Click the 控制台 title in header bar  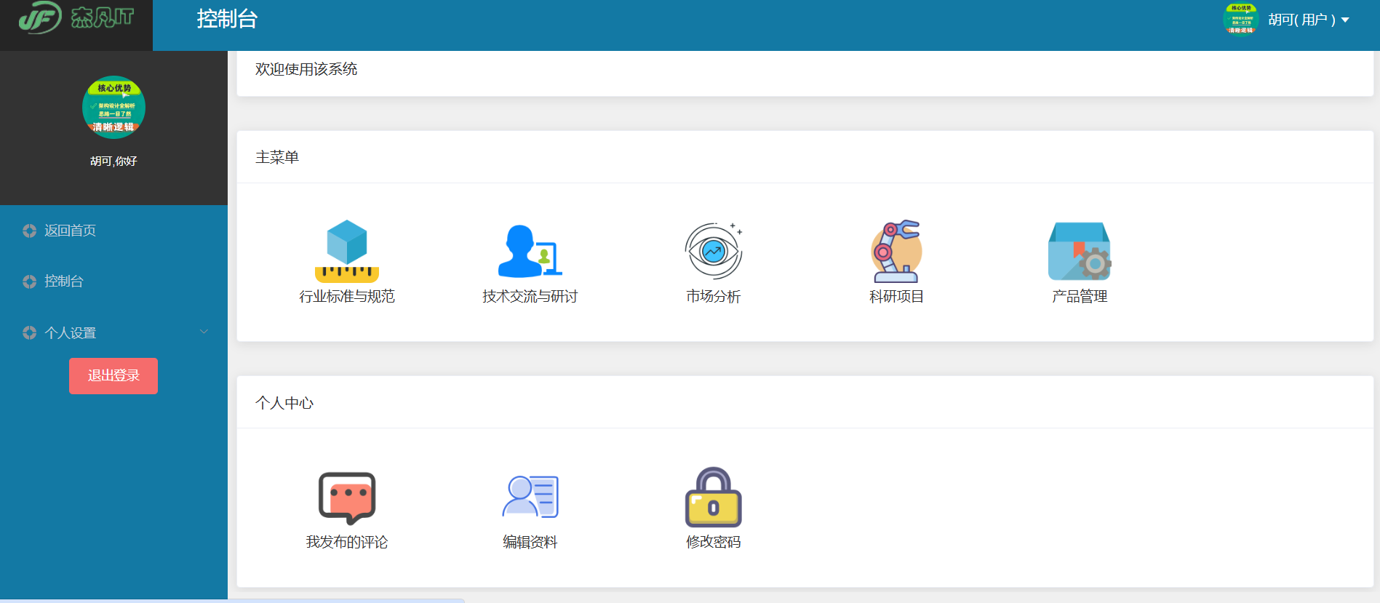click(227, 19)
